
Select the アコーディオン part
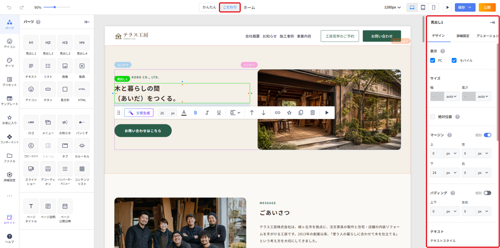click(48, 174)
